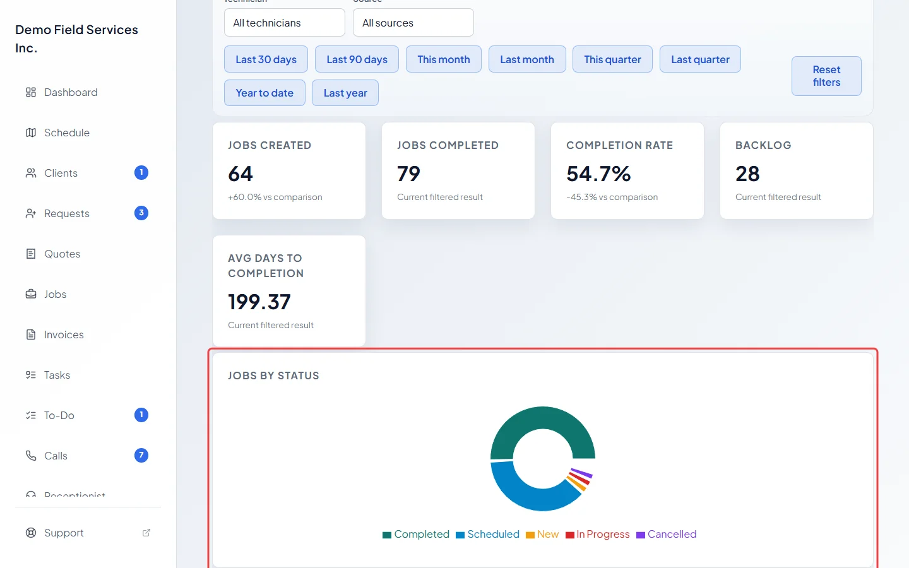Click the Reset filters button
This screenshot has height=568, width=909.
[826, 76]
